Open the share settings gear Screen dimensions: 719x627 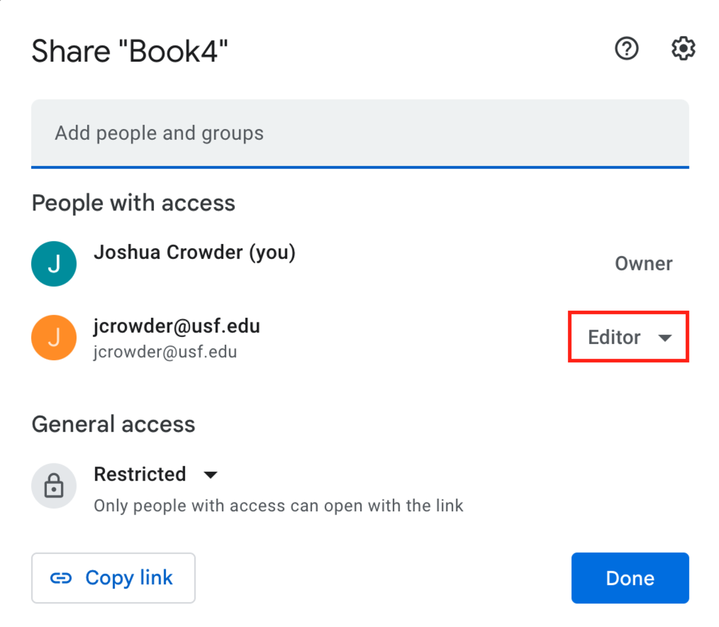coord(682,49)
